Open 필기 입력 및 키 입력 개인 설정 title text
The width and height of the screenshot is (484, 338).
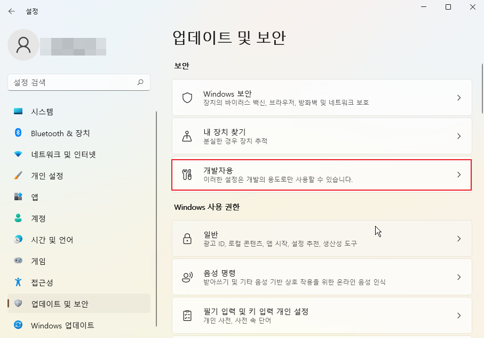[x=256, y=311]
